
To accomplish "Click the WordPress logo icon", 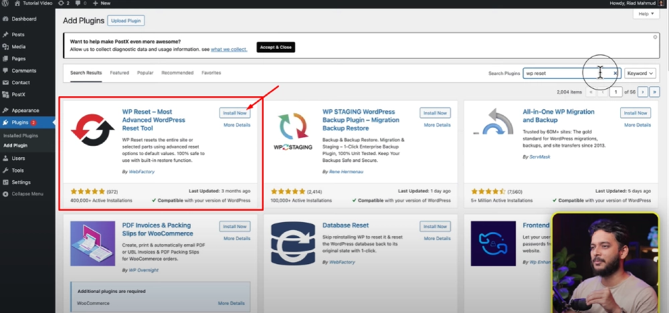I will tap(4, 3).
